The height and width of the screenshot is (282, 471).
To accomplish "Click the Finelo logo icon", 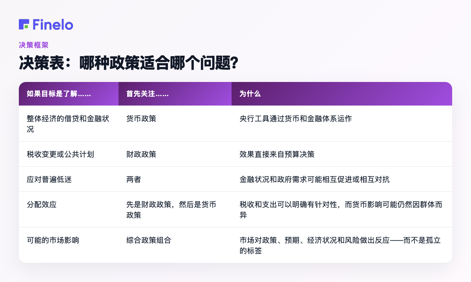I will pos(24,24).
